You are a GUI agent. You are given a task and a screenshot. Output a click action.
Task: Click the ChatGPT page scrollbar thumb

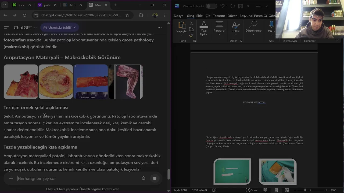[169, 174]
